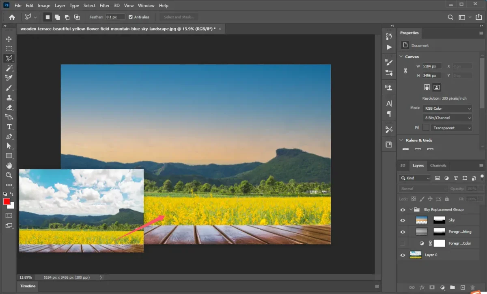Open the Mode RGB Color dropdown
Viewport: 487px width, 294px height.
pos(447,109)
